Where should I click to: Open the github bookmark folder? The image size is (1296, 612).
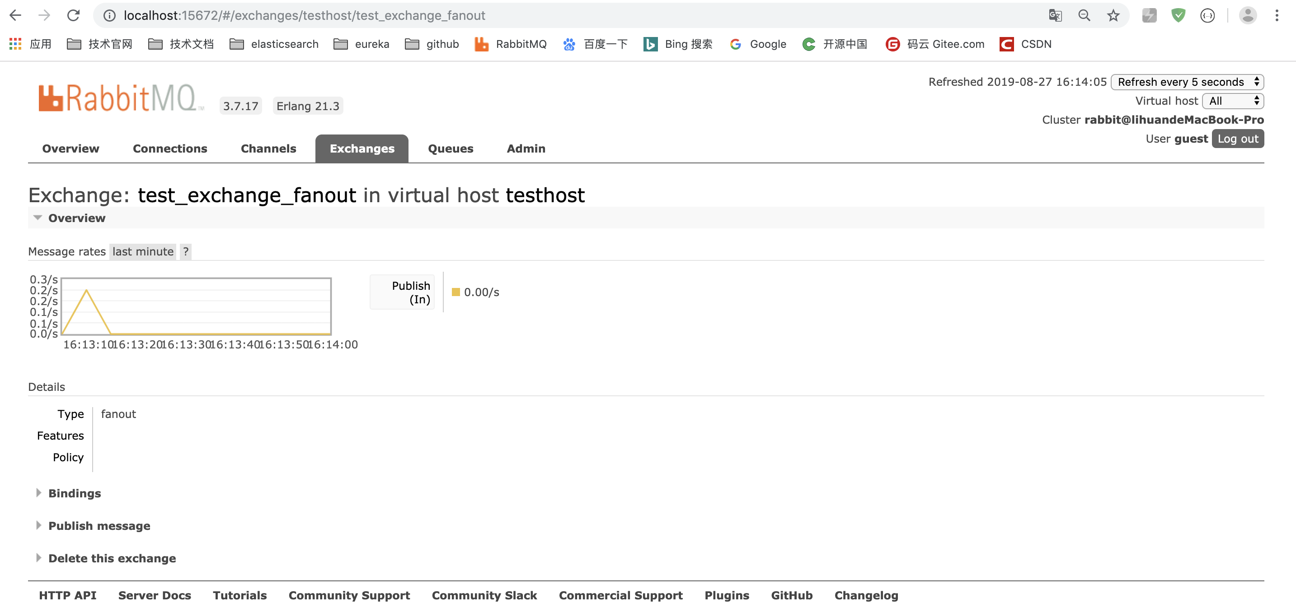(432, 44)
